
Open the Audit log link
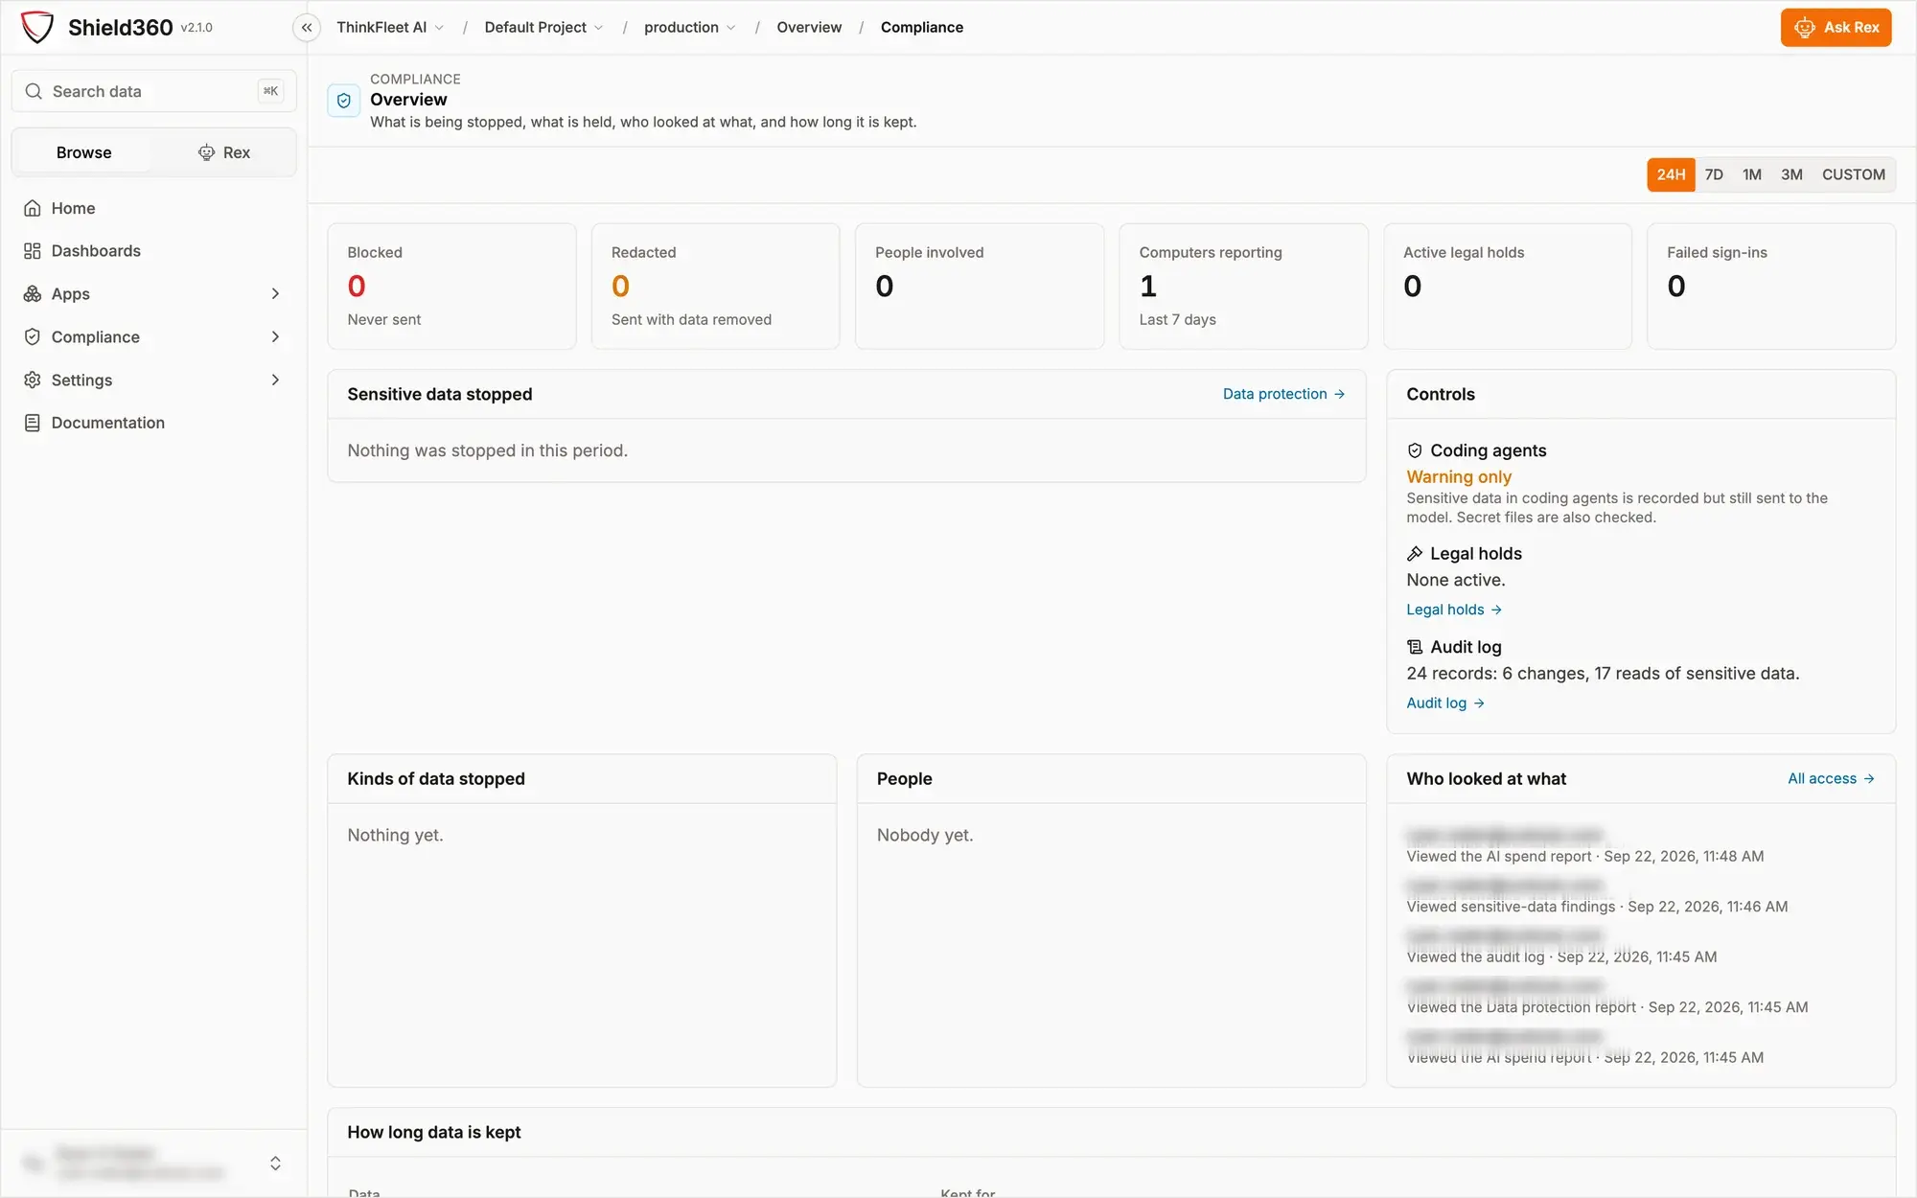(x=1445, y=703)
